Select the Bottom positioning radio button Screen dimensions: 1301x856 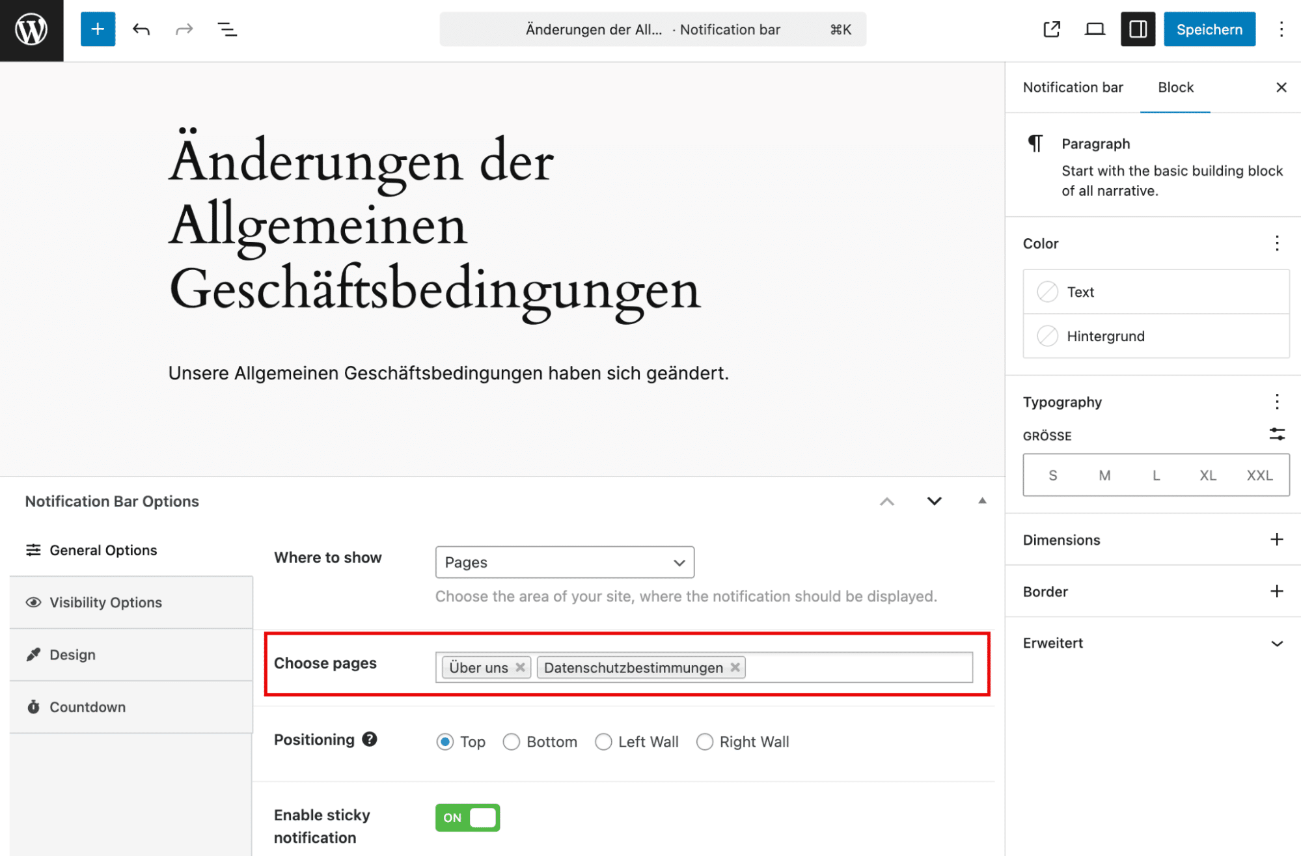512,742
